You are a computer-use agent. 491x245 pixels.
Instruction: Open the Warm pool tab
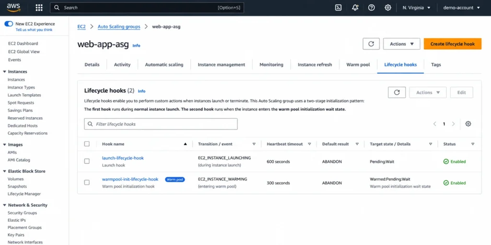pyautogui.click(x=358, y=65)
